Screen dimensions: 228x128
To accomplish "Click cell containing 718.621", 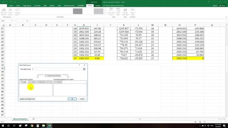I will 124,58.
